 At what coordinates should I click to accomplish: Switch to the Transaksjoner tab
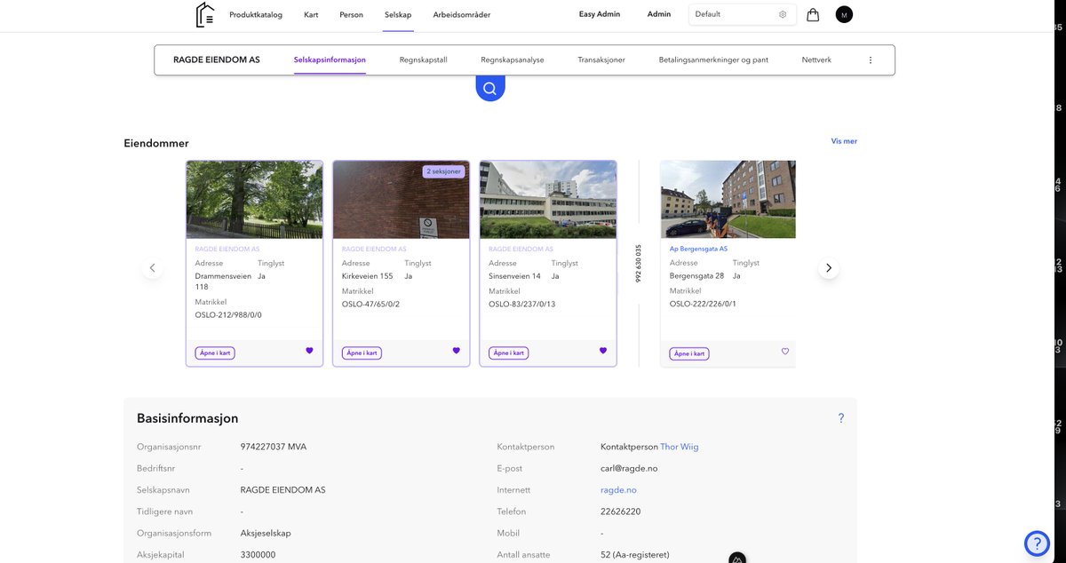point(601,60)
